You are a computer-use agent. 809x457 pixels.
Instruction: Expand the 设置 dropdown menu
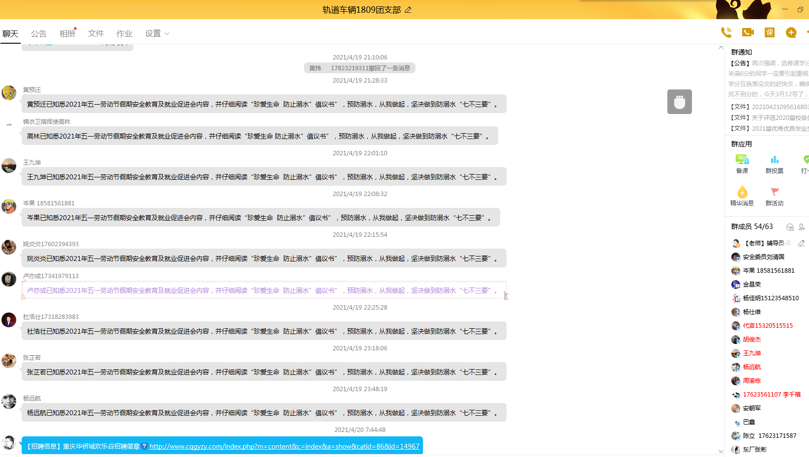pyautogui.click(x=157, y=33)
